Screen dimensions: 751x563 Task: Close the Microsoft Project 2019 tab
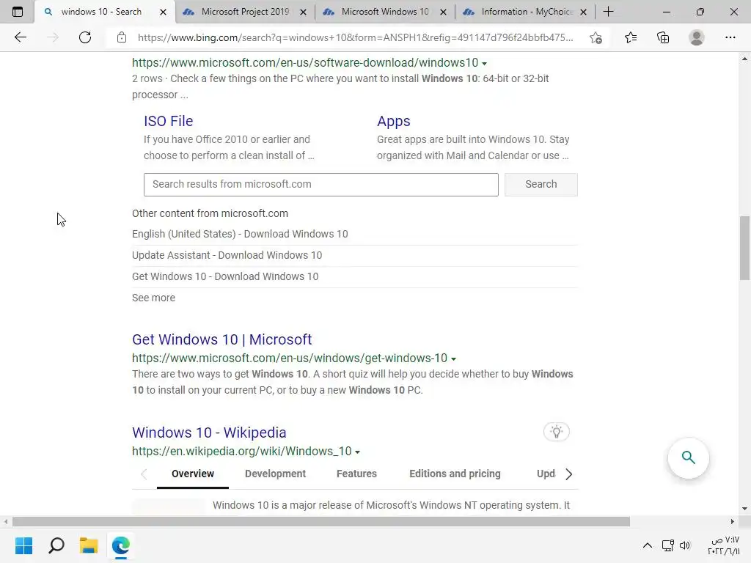(x=303, y=12)
